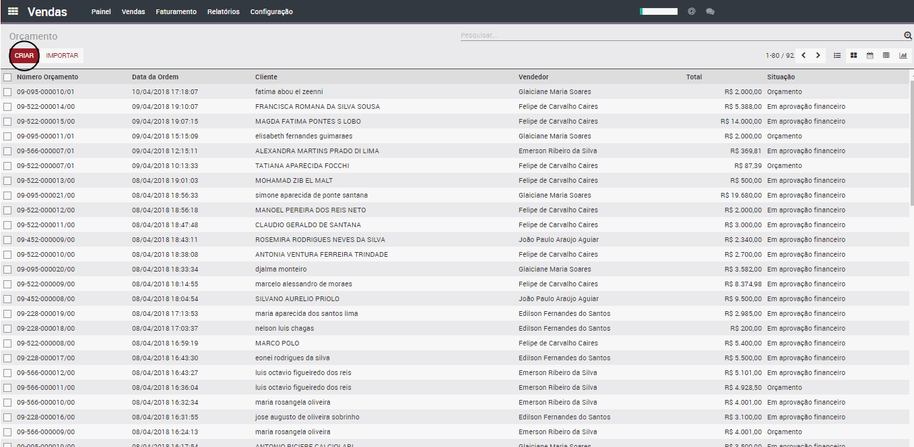Check the box for order 09-095-000010/01
The width and height of the screenshot is (914, 447).
[7, 92]
